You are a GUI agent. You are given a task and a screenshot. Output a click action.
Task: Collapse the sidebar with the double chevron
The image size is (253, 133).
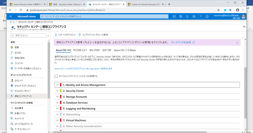(48, 36)
